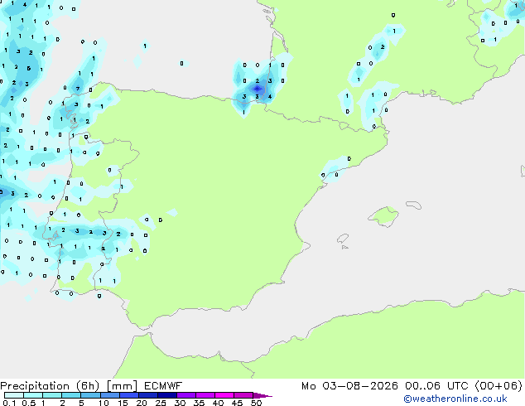The image size is (525, 406).
Task: Click the weatheronline.co.uk copyright link
Action: click(455, 399)
